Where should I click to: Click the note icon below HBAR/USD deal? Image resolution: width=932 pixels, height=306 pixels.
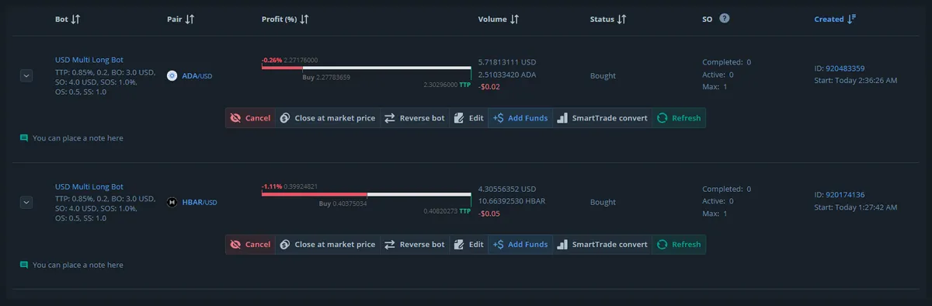point(24,265)
